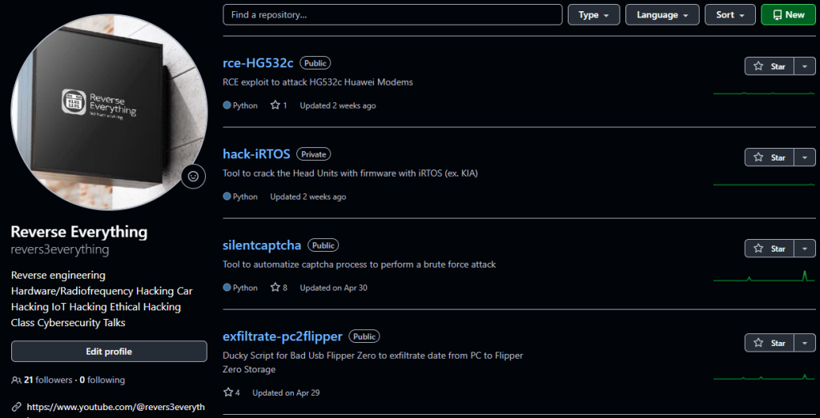Click the activity sparkline graph for silentcaptcha
This screenshot has height=418, width=820.
(x=763, y=277)
